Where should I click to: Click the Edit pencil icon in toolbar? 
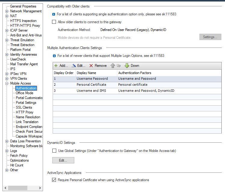click(x=74, y=66)
